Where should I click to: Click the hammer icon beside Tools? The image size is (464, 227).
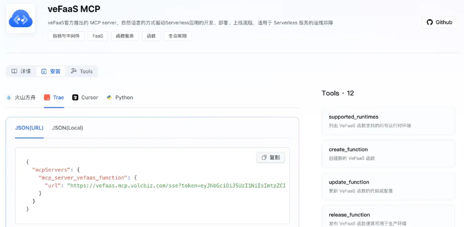pos(74,71)
